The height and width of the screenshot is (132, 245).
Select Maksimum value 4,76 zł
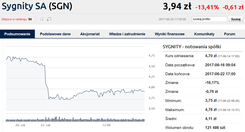click(211, 110)
